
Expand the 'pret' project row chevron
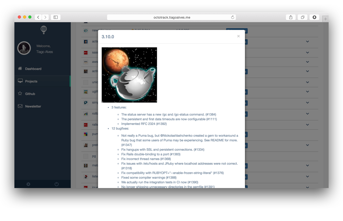pyautogui.click(x=307, y=145)
